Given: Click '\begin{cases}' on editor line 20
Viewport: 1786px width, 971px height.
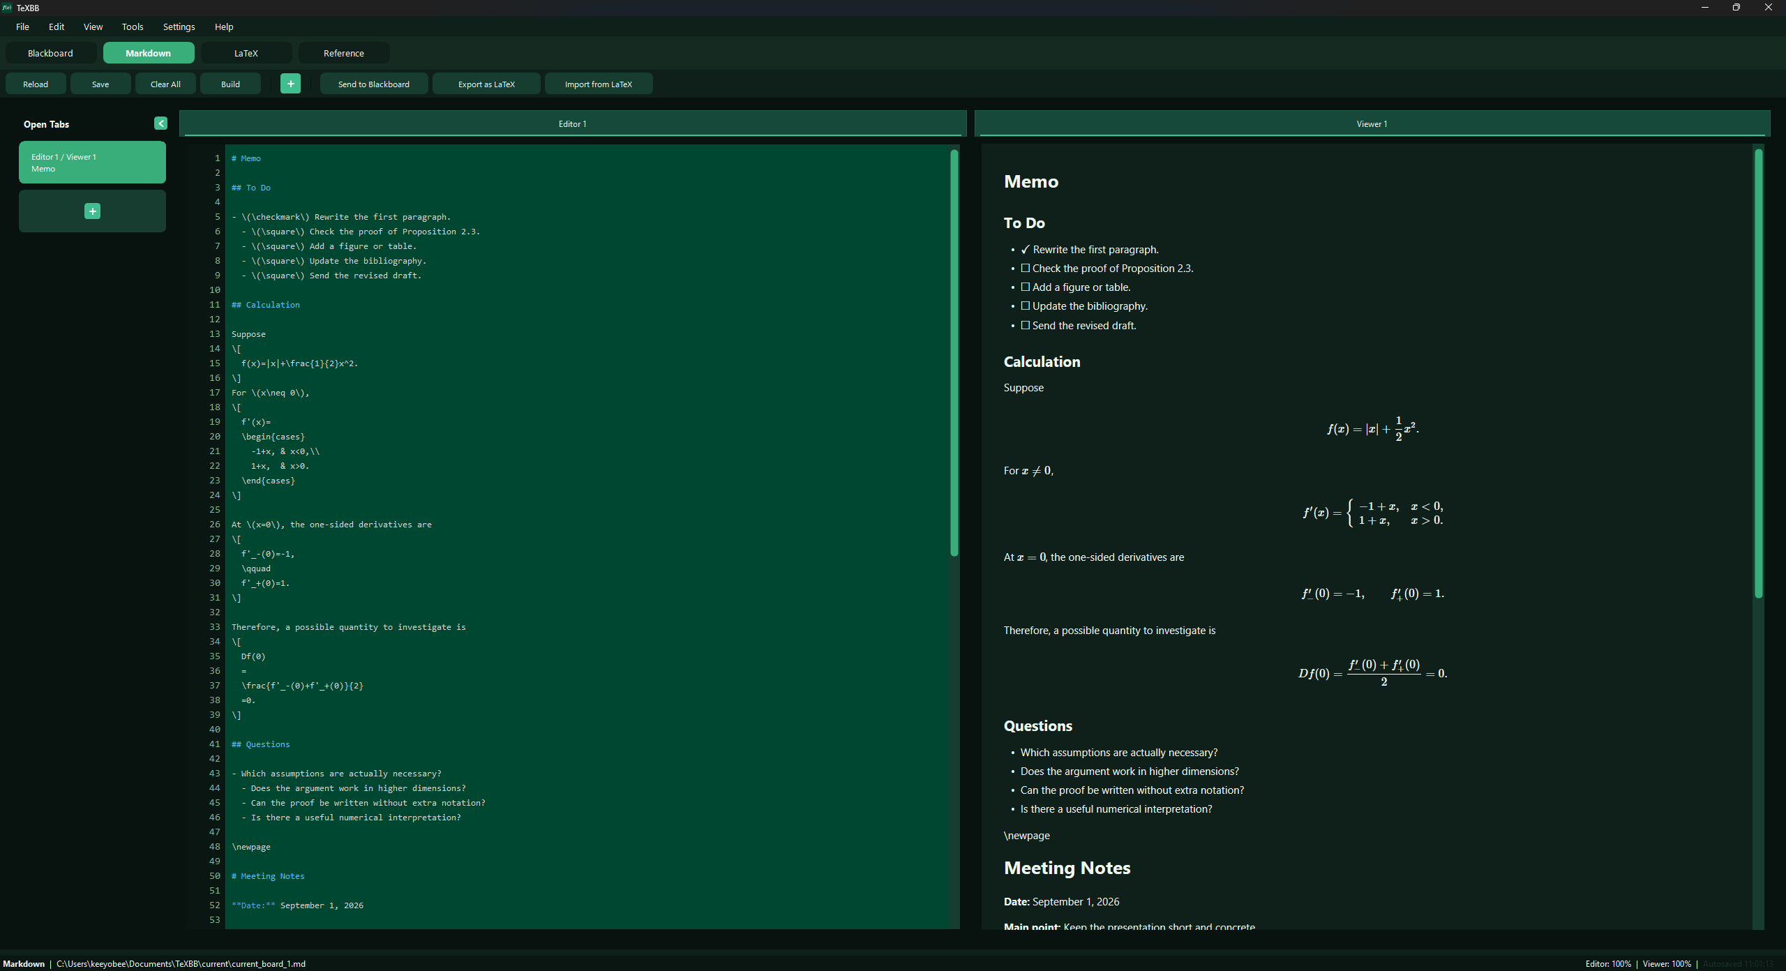Looking at the screenshot, I should [273, 437].
